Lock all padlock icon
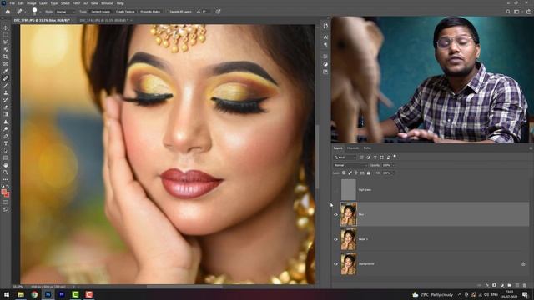Screen dimensions: 534x300 coord(368,172)
